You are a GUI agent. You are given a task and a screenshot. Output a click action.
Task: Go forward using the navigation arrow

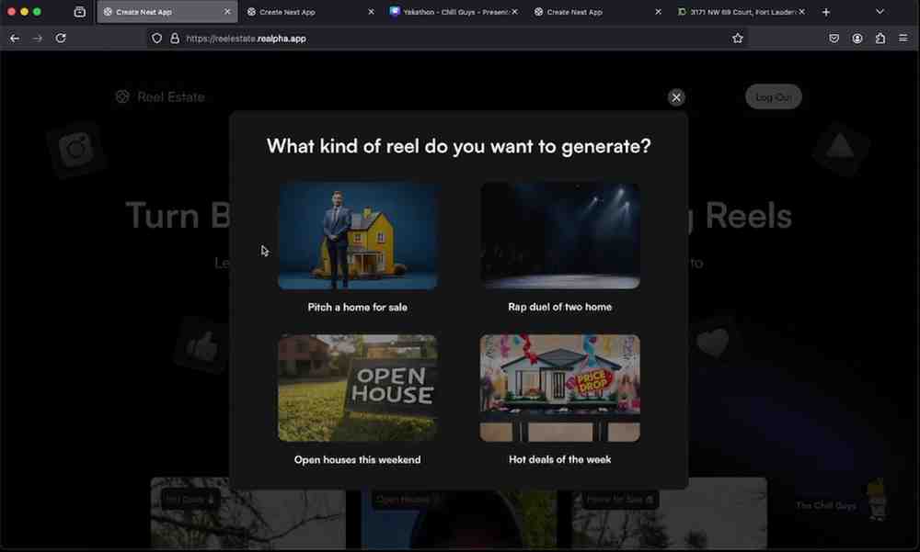click(37, 39)
